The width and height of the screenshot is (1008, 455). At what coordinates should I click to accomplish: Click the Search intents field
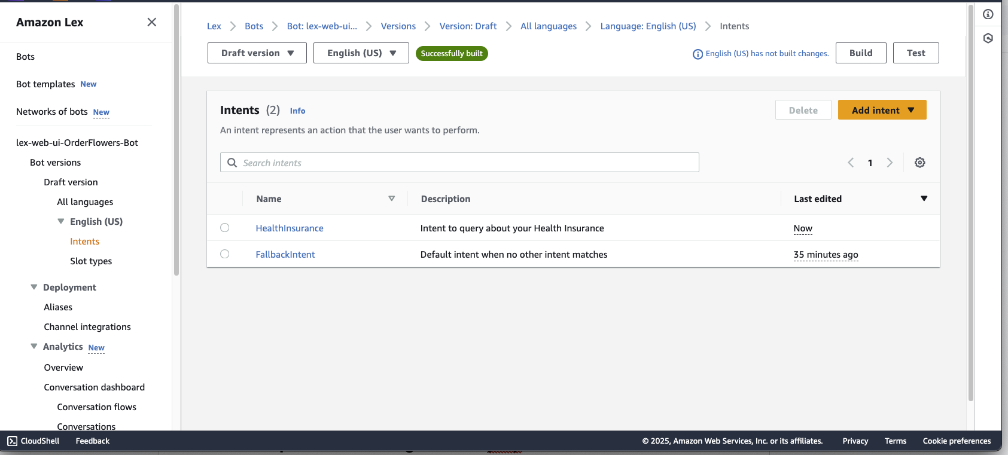pyautogui.click(x=459, y=163)
